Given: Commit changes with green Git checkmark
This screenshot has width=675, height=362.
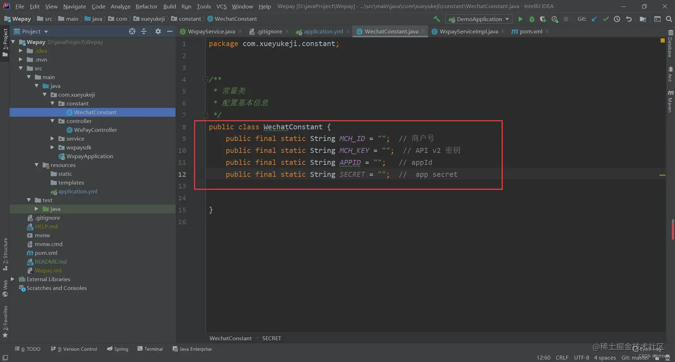Looking at the screenshot, I should click(606, 19).
